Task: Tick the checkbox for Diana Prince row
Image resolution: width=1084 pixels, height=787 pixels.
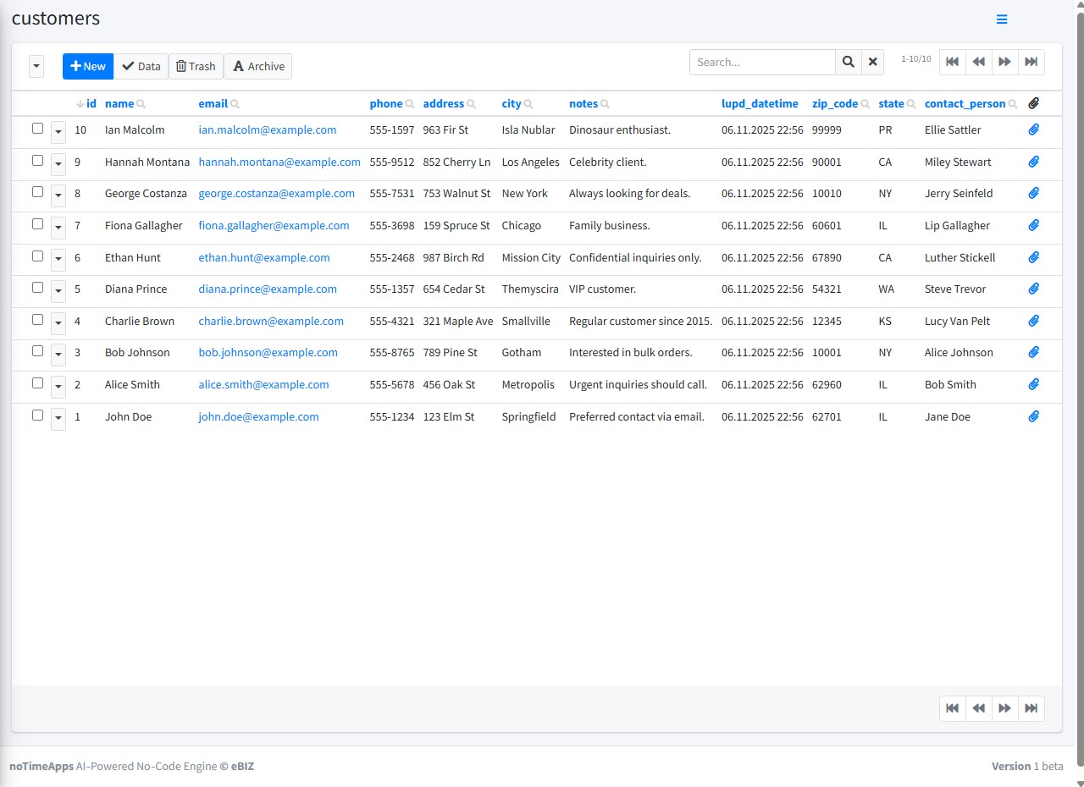Action: tap(37, 288)
